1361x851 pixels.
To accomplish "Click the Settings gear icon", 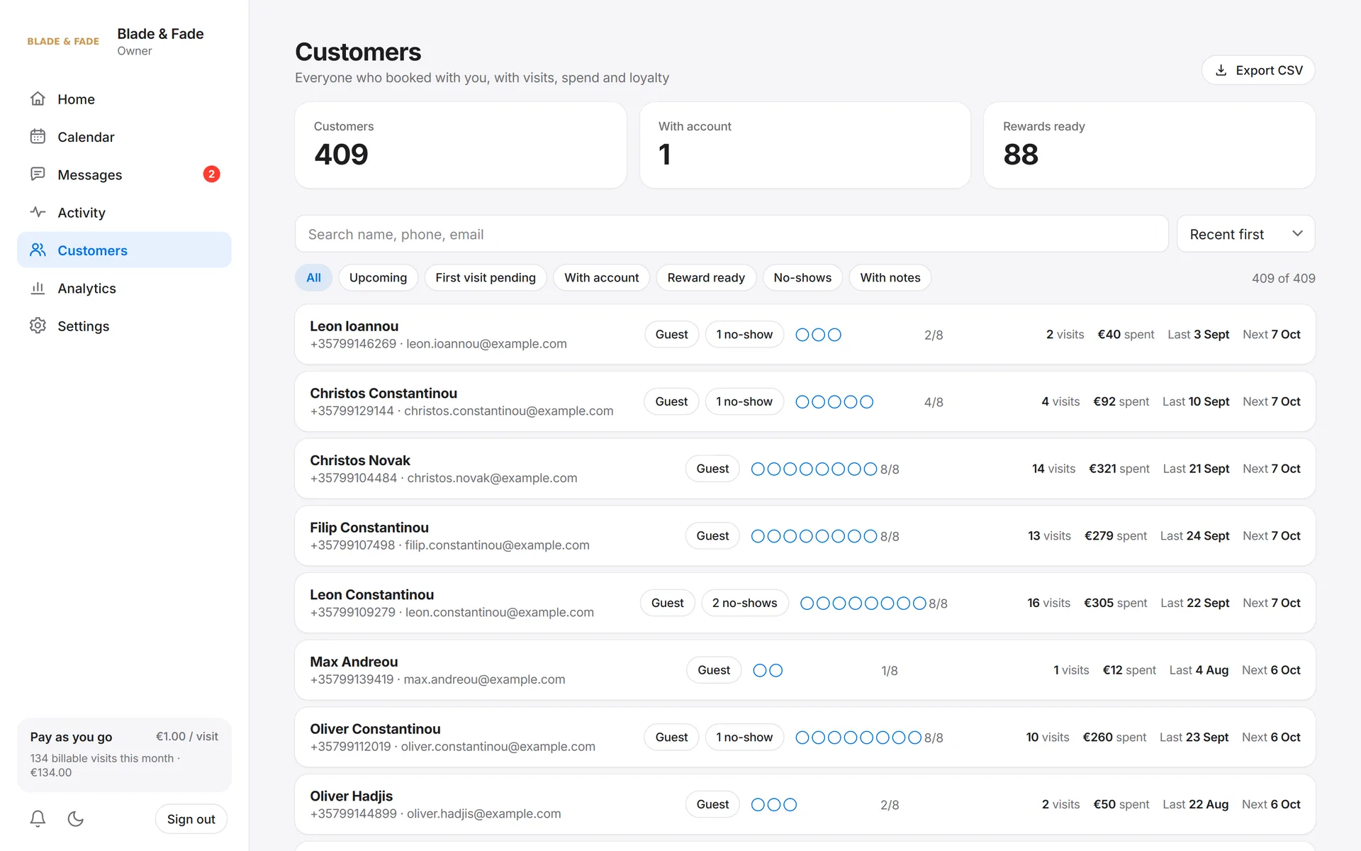I will coord(38,326).
